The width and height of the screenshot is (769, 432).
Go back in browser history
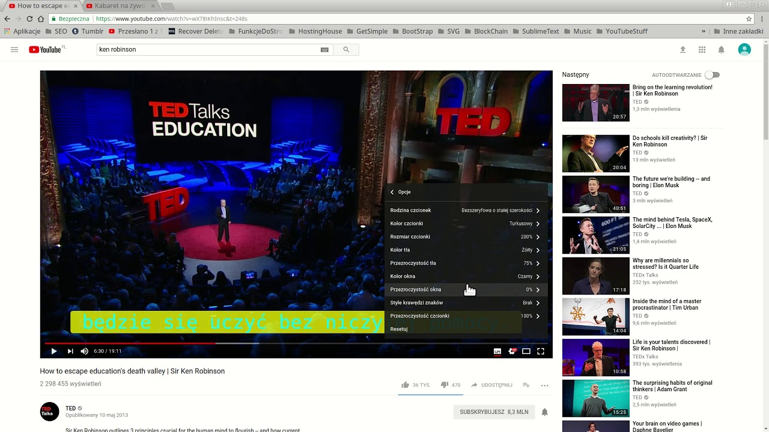click(x=7, y=19)
